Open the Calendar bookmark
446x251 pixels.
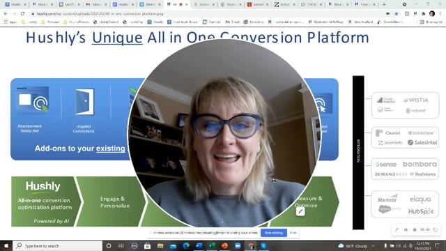212,22
